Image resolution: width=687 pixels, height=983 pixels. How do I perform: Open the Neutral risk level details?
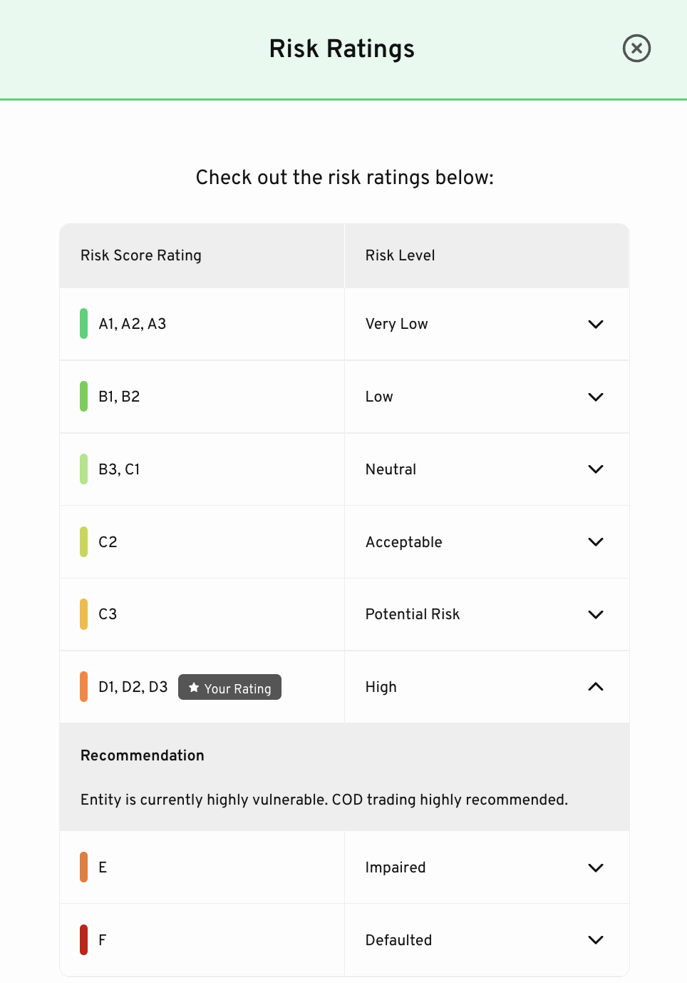coord(596,469)
